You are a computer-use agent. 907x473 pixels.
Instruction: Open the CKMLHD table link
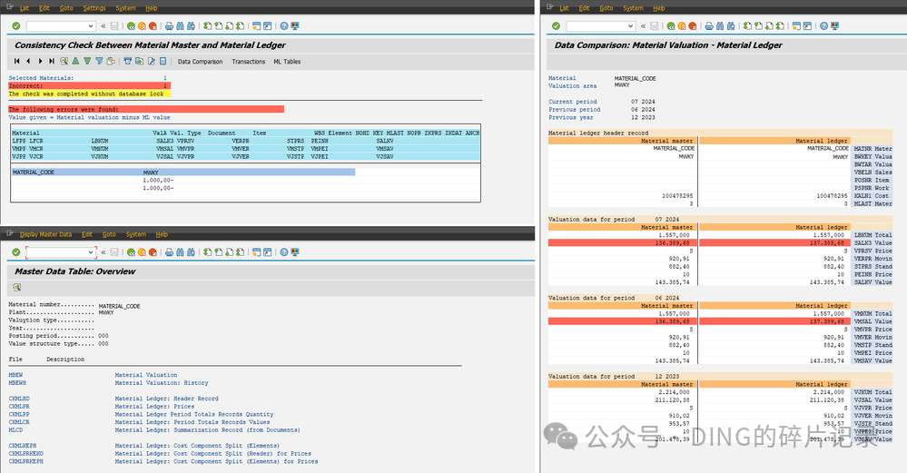tap(19, 399)
